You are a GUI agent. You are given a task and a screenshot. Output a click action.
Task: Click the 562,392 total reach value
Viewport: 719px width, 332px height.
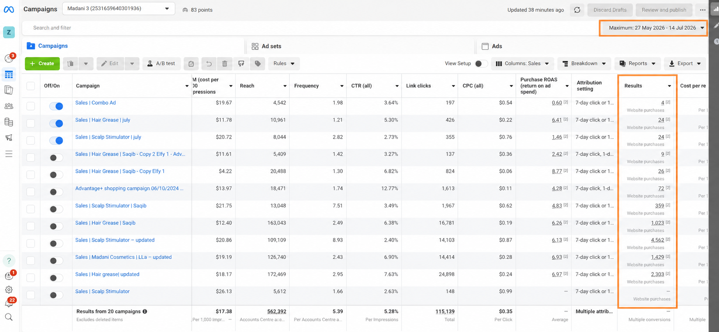(x=276, y=311)
